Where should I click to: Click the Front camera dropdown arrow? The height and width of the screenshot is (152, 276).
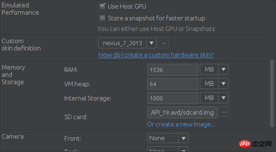tap(184, 138)
